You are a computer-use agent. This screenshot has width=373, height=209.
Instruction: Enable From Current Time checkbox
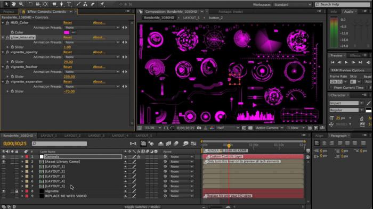[331, 88]
